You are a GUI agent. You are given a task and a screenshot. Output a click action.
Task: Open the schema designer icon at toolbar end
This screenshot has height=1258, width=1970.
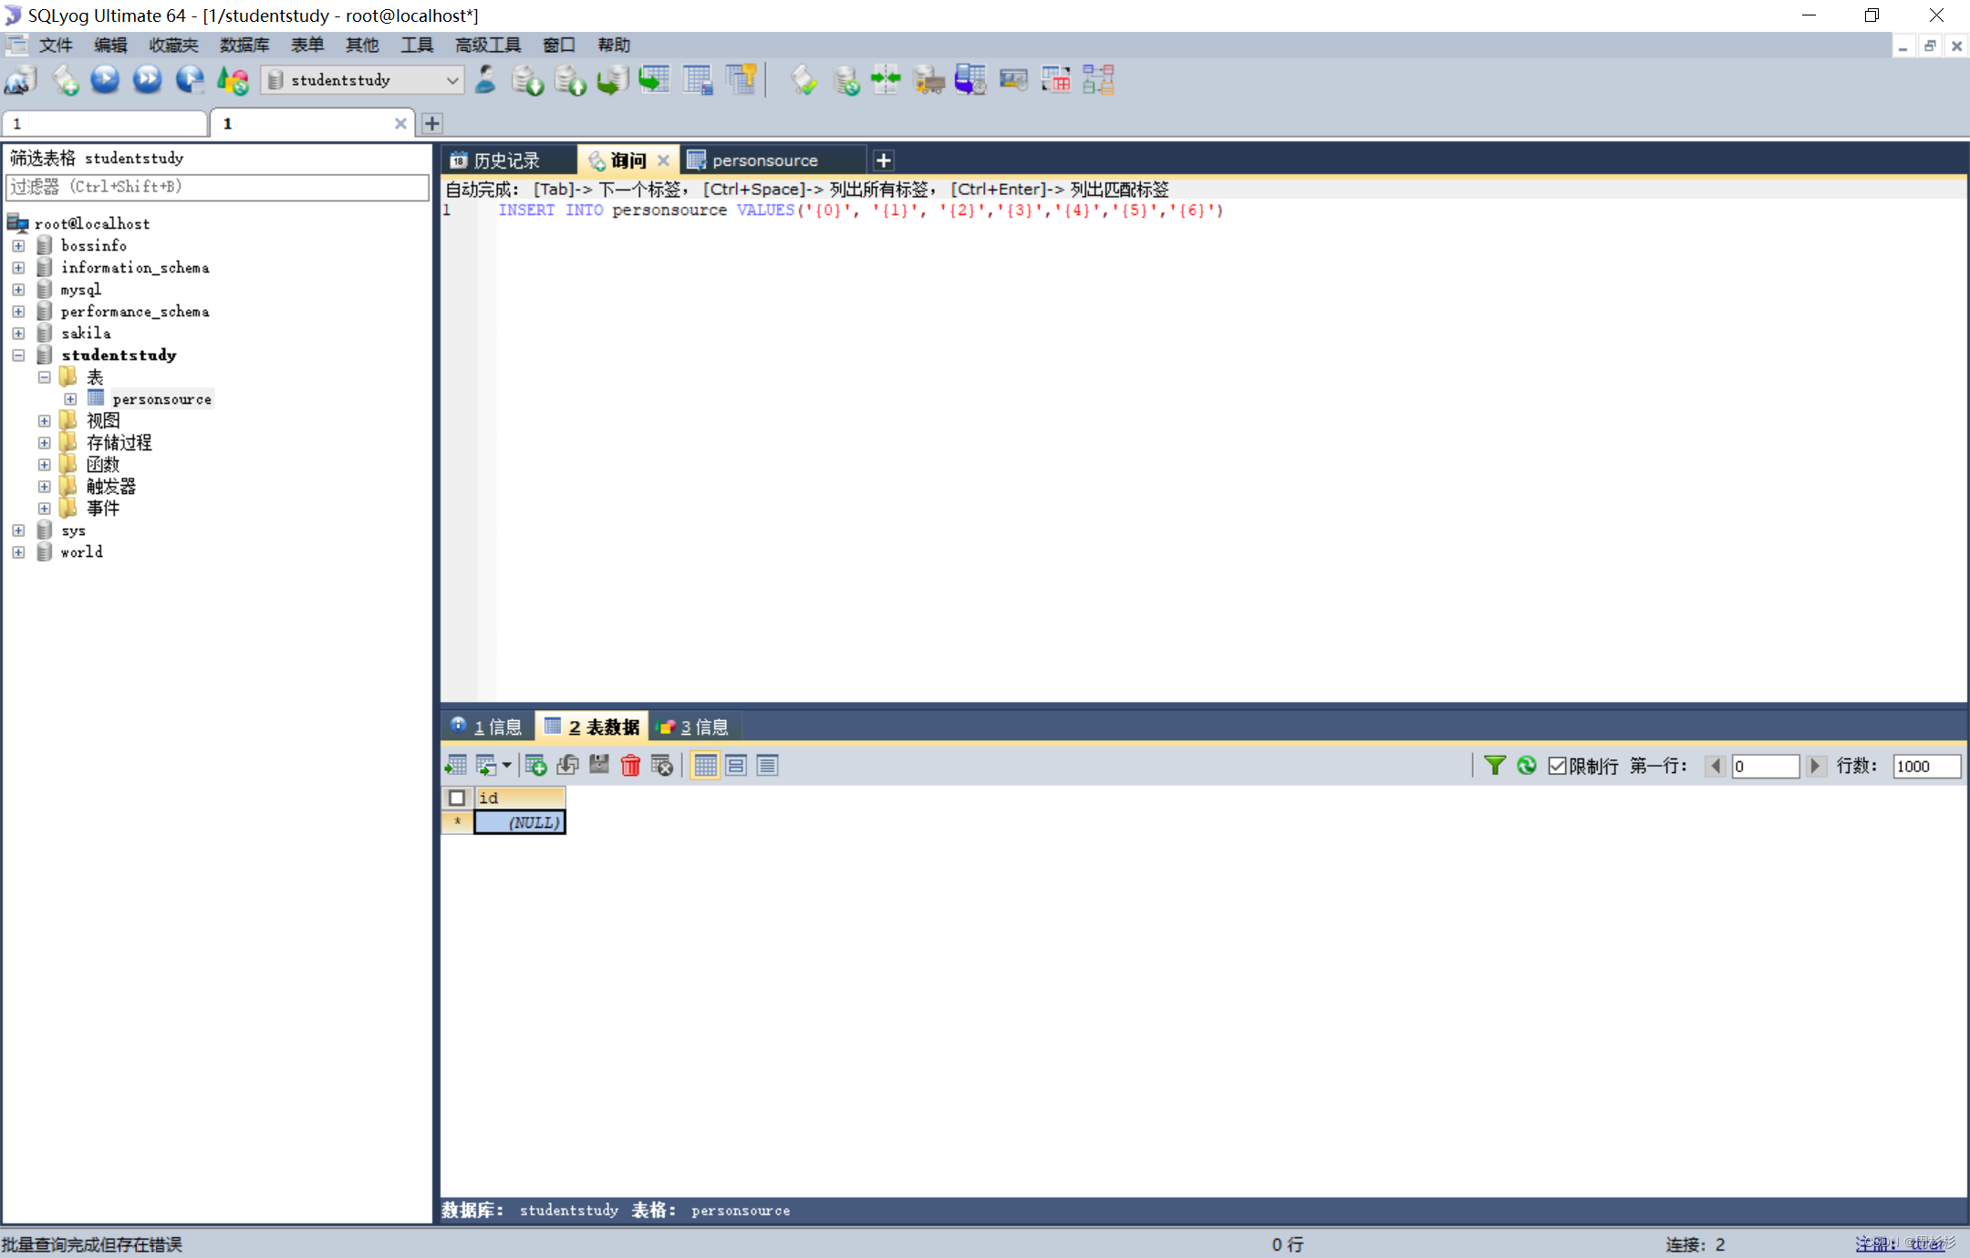[x=1099, y=80]
